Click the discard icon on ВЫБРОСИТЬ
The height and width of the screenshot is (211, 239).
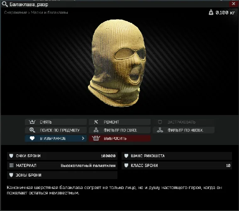96,138
